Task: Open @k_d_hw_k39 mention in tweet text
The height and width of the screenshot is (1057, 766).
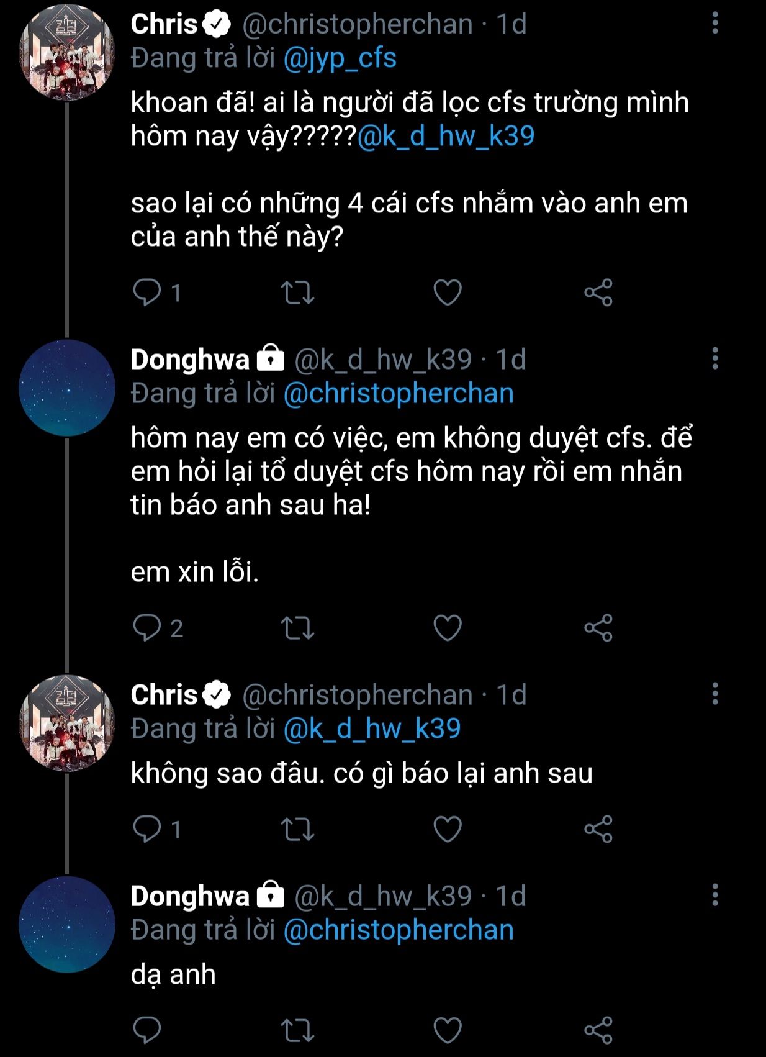Action: point(446,136)
